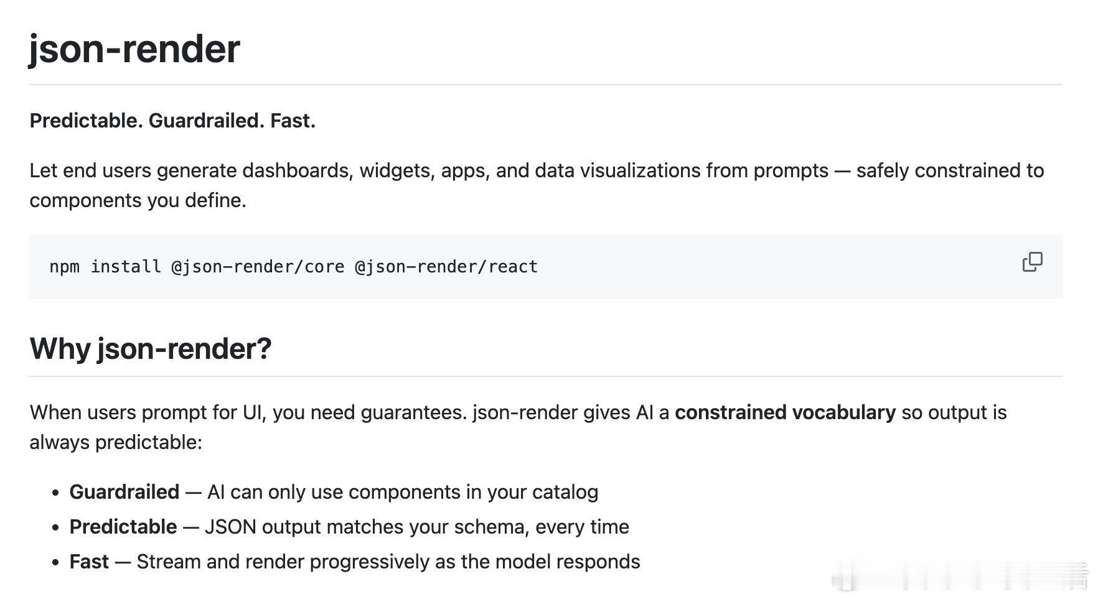1098x602 pixels.
Task: Click the 'Let end users generate dashboards' paragraph
Action: 537,185
